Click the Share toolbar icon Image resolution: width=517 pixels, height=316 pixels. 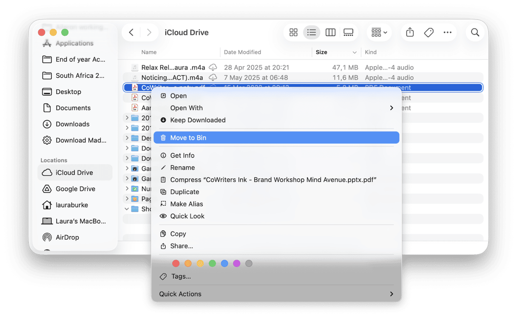(410, 33)
